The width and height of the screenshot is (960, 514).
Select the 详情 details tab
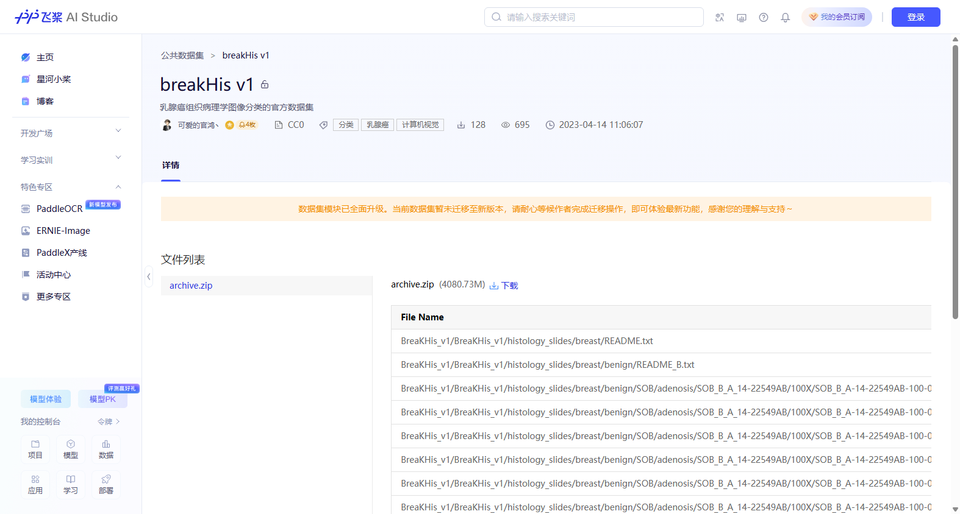pyautogui.click(x=171, y=166)
